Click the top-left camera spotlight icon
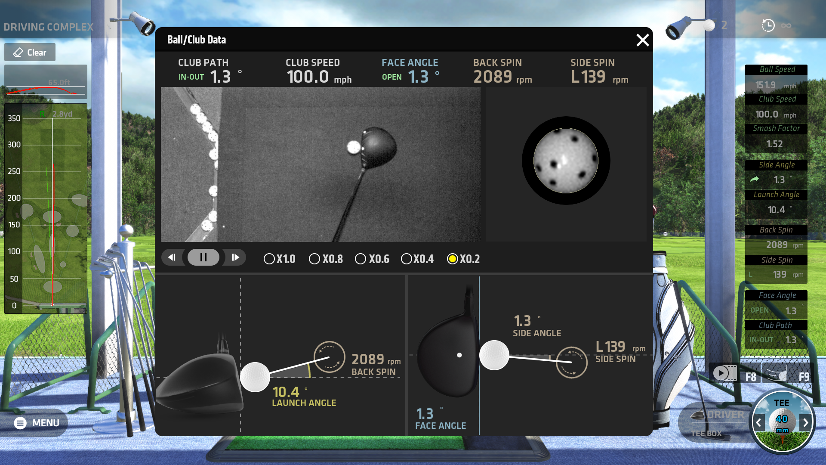 [x=143, y=23]
